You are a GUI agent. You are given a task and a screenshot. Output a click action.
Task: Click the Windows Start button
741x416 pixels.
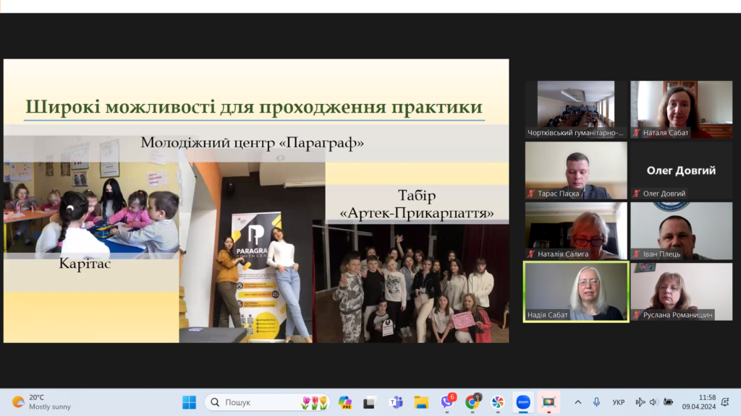pyautogui.click(x=189, y=402)
